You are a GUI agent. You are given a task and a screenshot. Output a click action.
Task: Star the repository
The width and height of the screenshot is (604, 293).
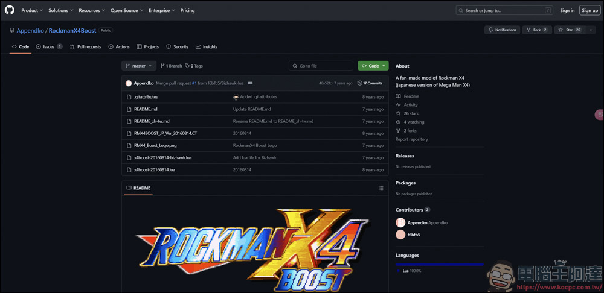click(x=570, y=30)
